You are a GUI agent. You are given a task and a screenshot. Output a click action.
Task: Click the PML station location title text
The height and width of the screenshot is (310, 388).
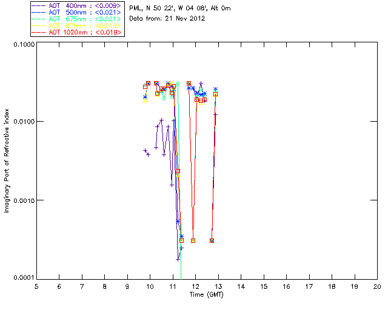[180, 8]
